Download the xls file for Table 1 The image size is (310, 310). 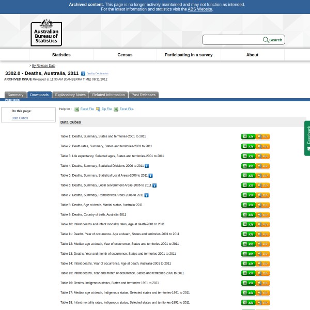tap(248, 136)
